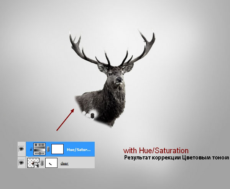This screenshot has height=189, width=230.
Task: Unlink the deer layer mask chain
Action: point(42,163)
